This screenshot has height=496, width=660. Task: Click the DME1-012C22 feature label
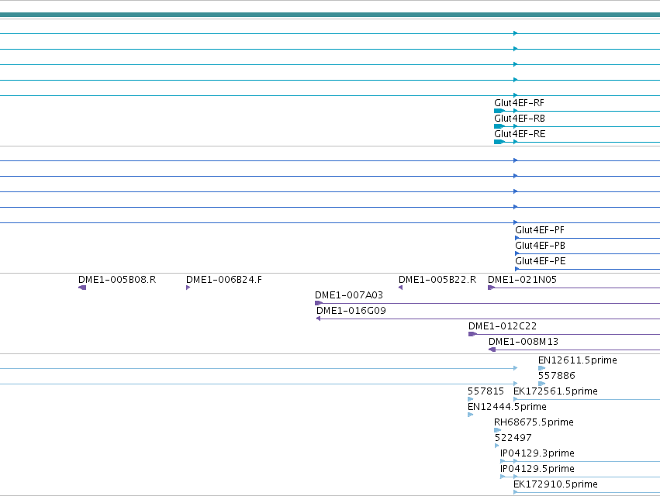[x=503, y=326]
